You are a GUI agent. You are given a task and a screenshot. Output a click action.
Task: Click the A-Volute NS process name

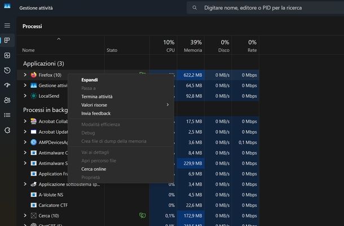pos(51,195)
